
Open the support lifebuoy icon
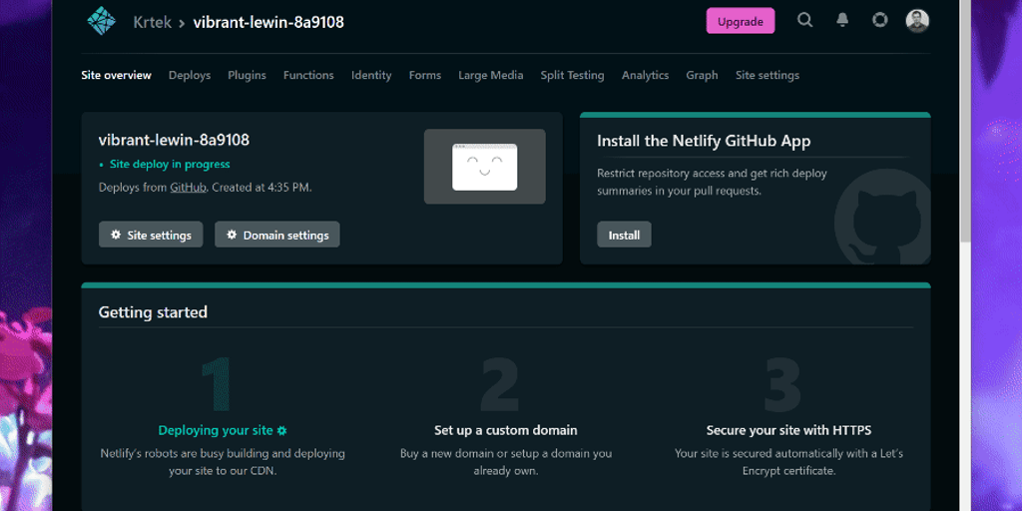(x=880, y=20)
